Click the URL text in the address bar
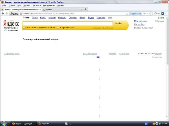Image resolution: width=169 pixels, height=126 pixels. point(49,14)
